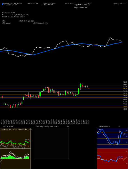The image size is (128, 169).
Task: Click the 'Day Vol: 0 M' text
Action: point(80,8)
